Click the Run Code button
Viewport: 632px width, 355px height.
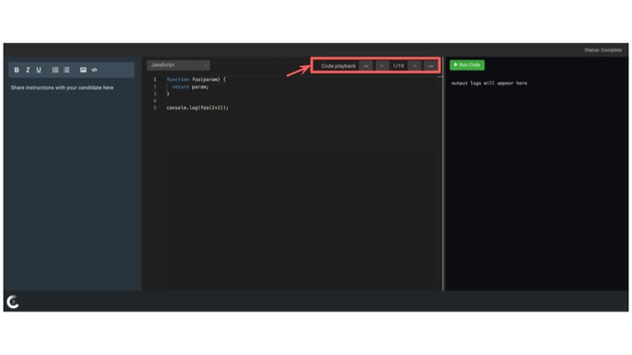[x=468, y=65]
